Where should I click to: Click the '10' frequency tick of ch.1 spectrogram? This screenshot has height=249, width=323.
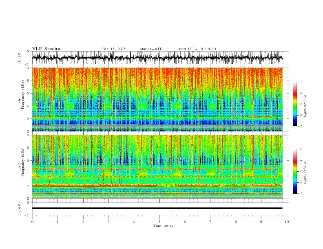click(28, 68)
